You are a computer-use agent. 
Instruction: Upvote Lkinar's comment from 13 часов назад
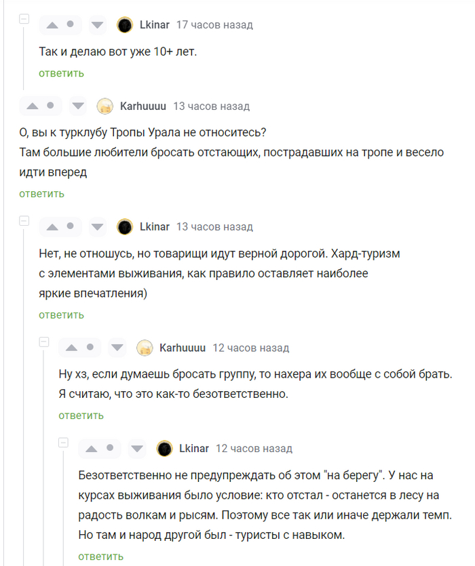(x=52, y=227)
